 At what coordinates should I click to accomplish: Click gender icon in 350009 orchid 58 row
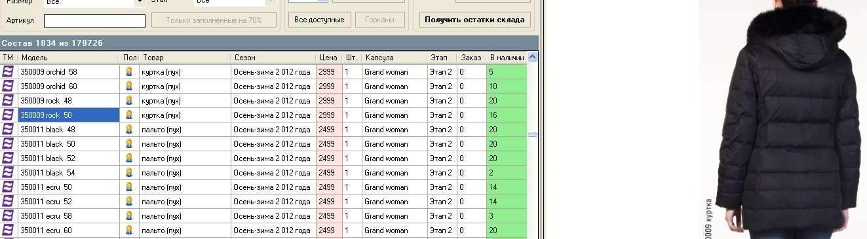(129, 71)
